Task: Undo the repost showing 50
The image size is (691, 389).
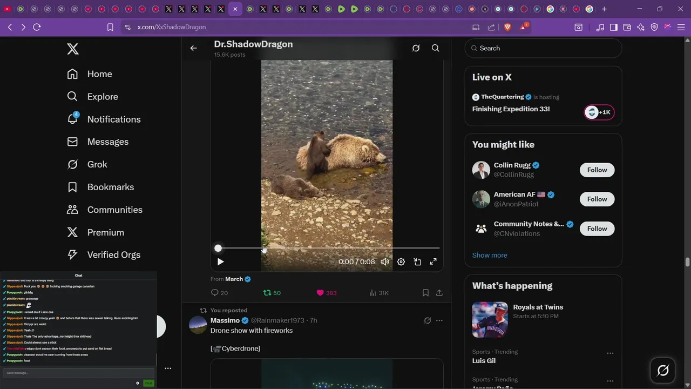Action: [x=272, y=293]
